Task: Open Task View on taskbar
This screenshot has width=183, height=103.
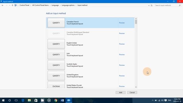Action: [16, 100]
